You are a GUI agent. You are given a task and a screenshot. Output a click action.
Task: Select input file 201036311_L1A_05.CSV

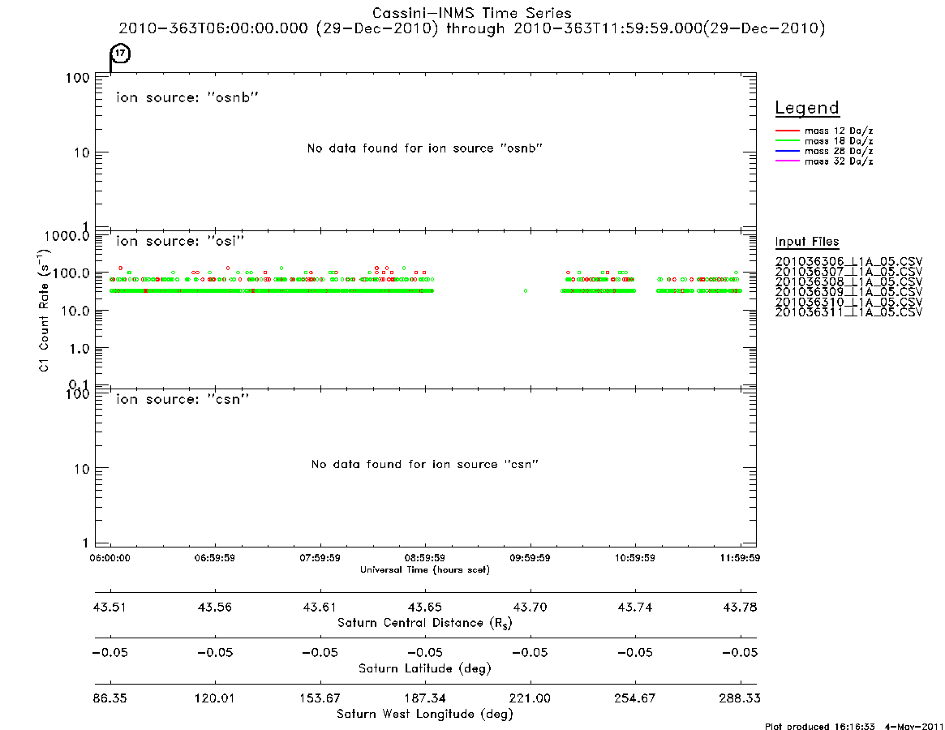coord(848,312)
